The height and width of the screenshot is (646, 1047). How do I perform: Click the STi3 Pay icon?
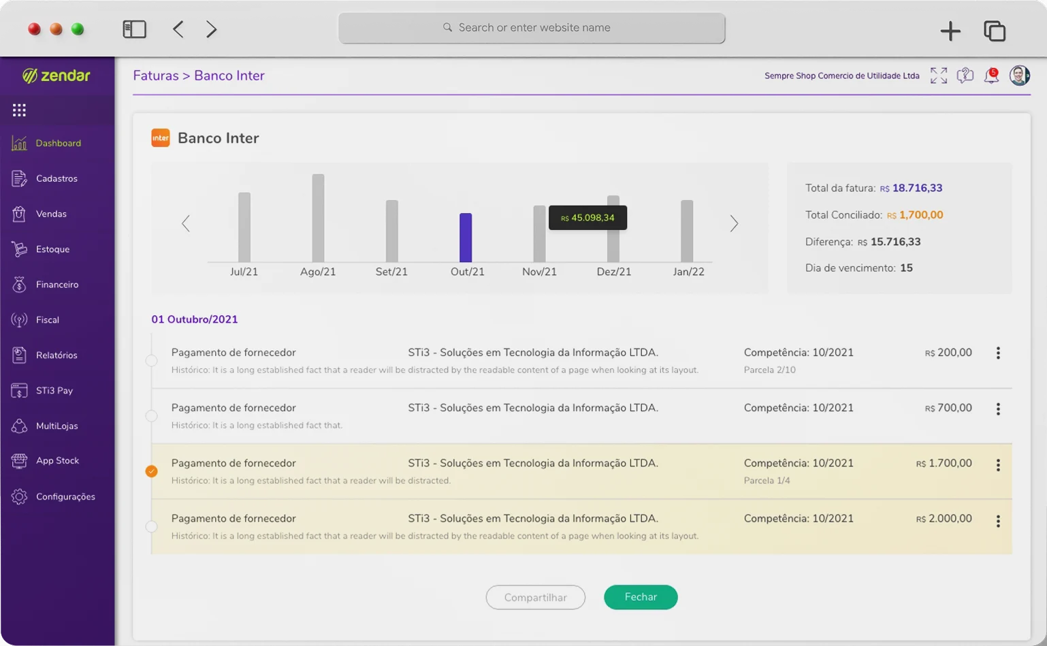pyautogui.click(x=19, y=391)
